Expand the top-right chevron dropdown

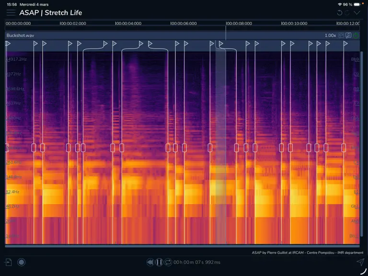[x=356, y=12]
